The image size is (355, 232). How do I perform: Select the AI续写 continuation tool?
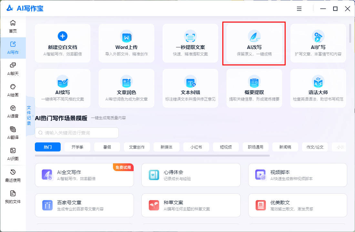pyautogui.click(x=63, y=88)
